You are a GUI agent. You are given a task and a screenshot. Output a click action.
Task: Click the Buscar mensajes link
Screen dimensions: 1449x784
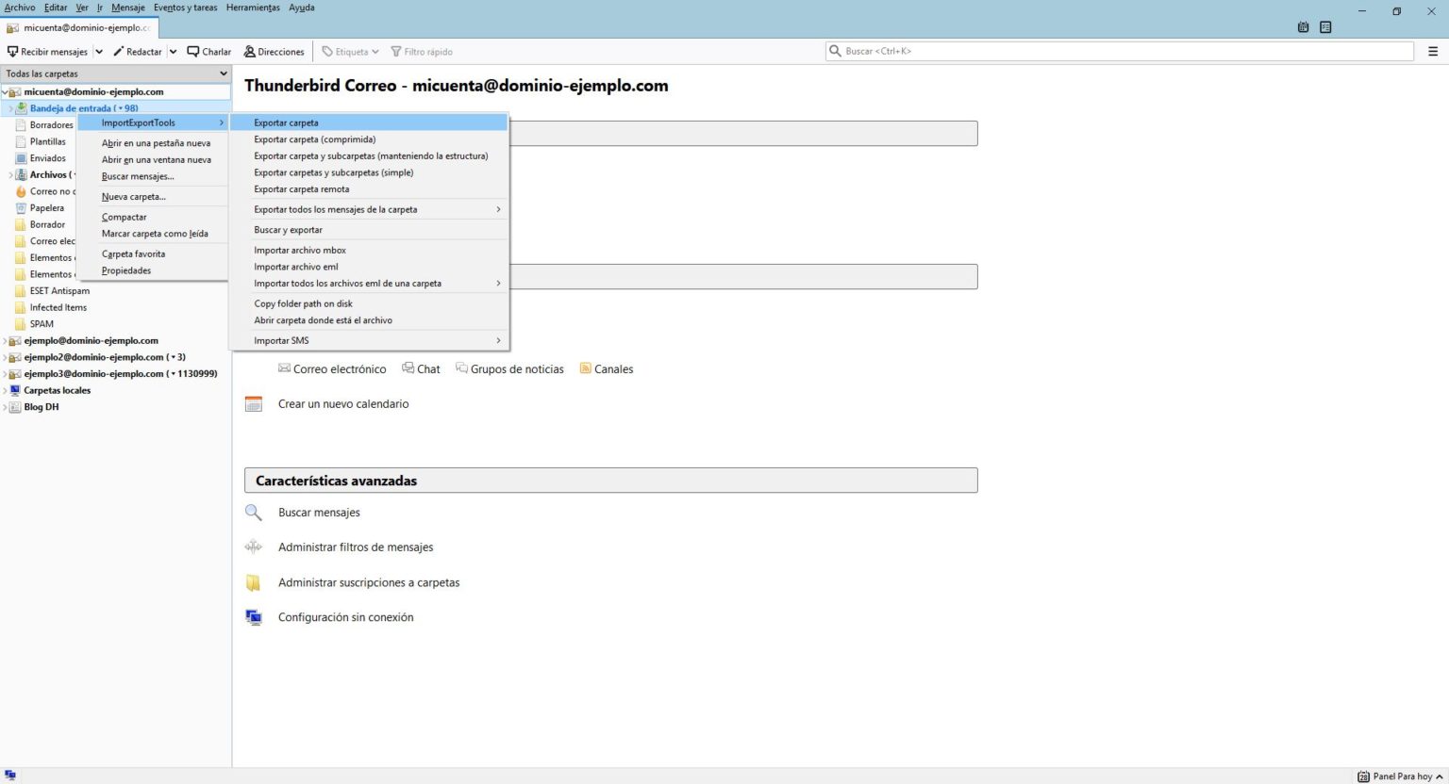[x=319, y=513]
